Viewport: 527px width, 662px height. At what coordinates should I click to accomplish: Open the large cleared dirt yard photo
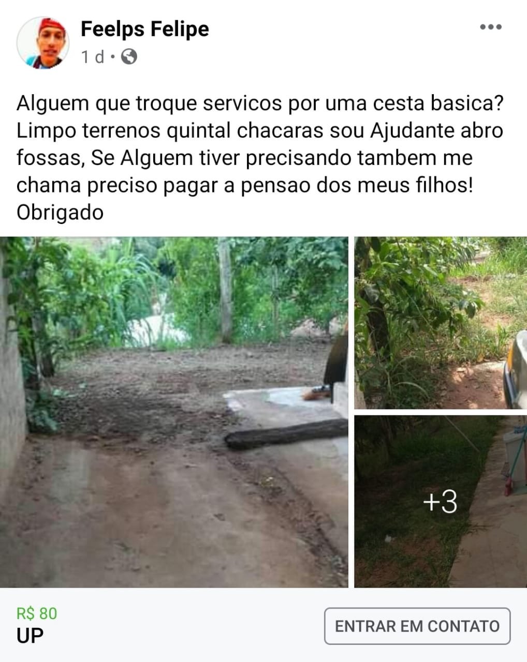pyautogui.click(x=174, y=412)
